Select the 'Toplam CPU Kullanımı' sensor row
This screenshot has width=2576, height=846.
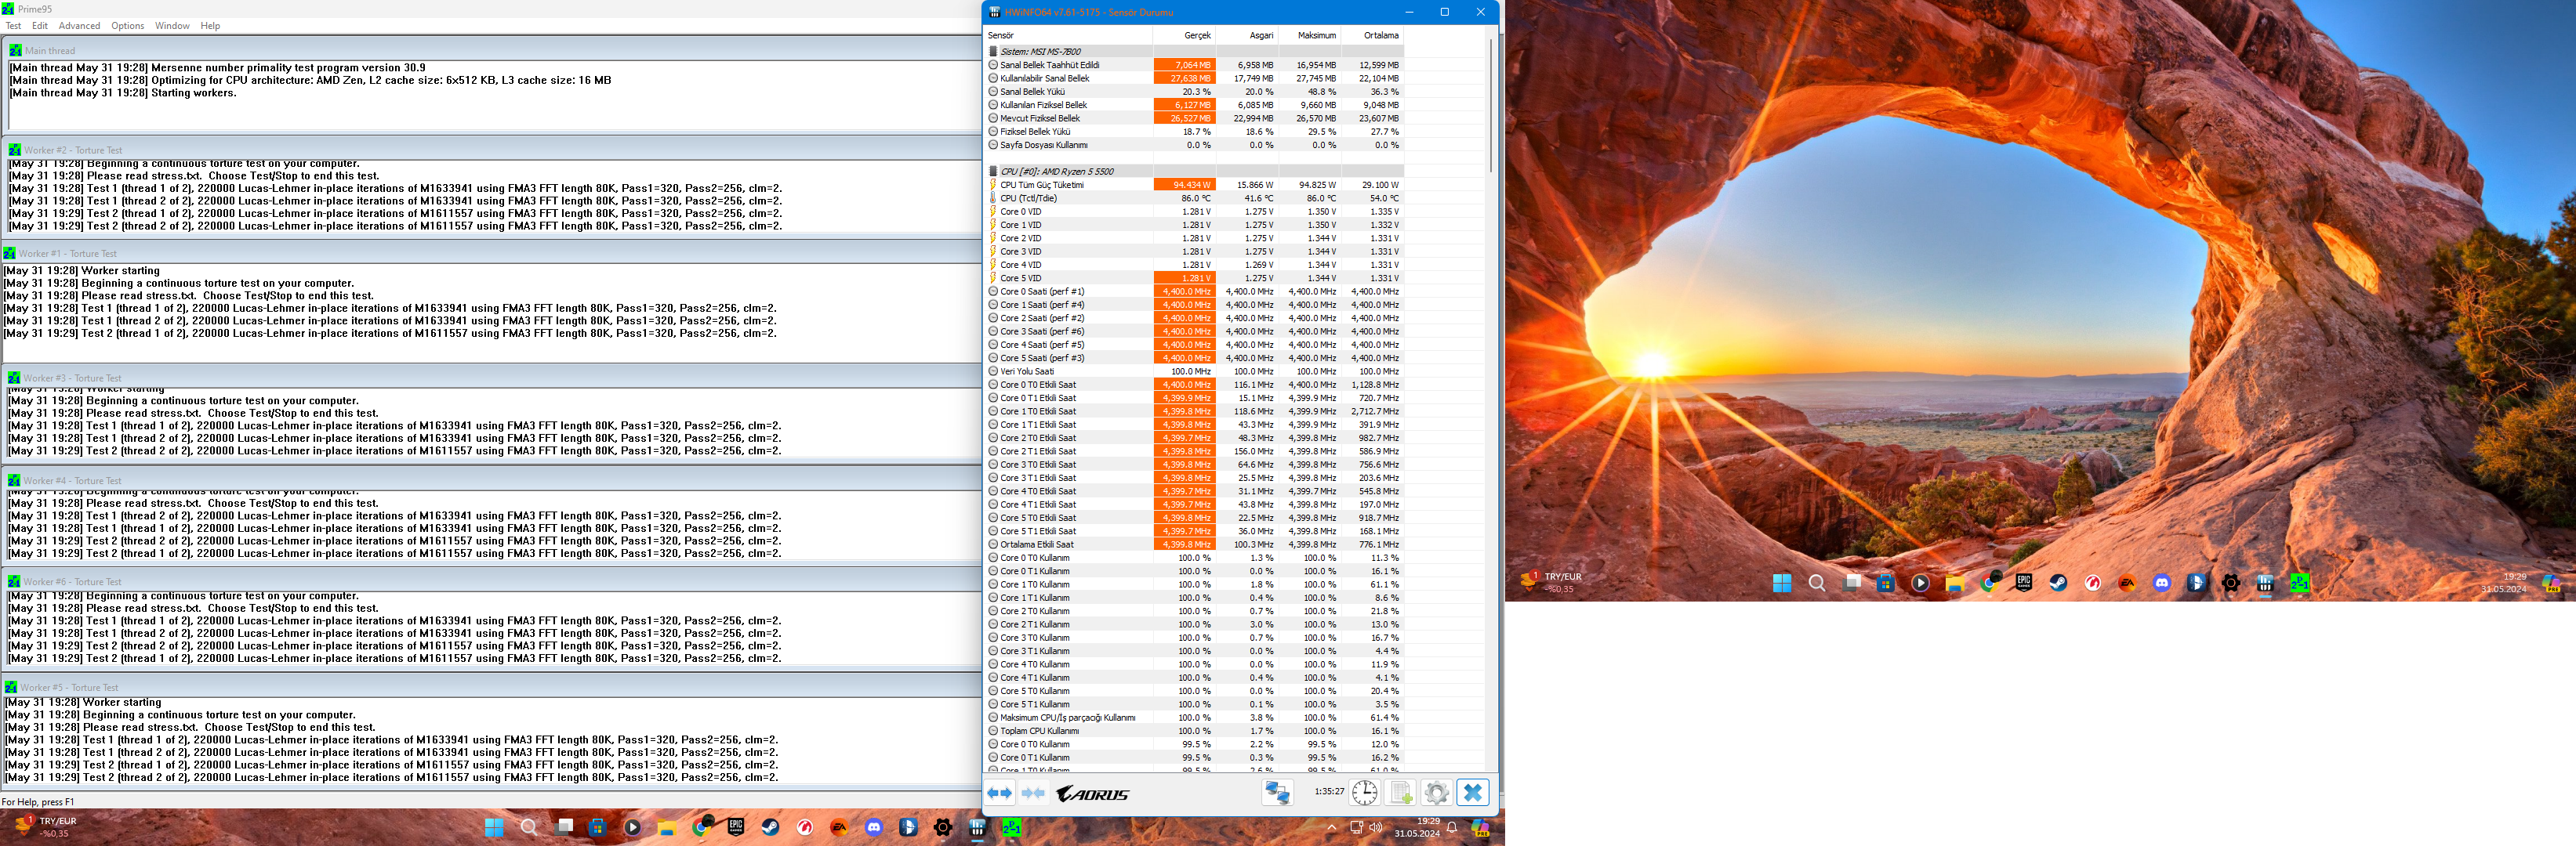click(x=1194, y=731)
